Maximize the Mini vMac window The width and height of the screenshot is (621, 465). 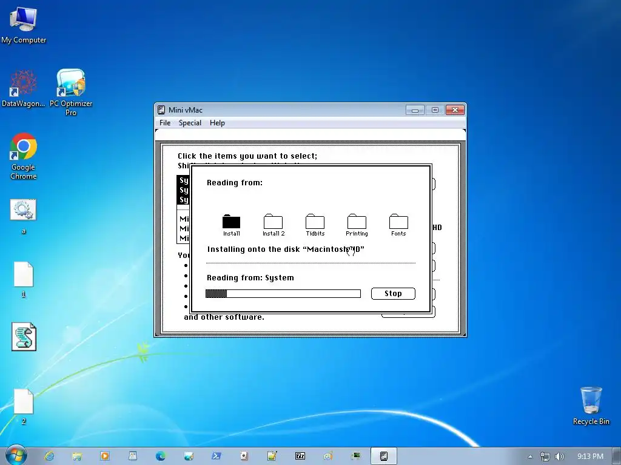pyautogui.click(x=435, y=110)
